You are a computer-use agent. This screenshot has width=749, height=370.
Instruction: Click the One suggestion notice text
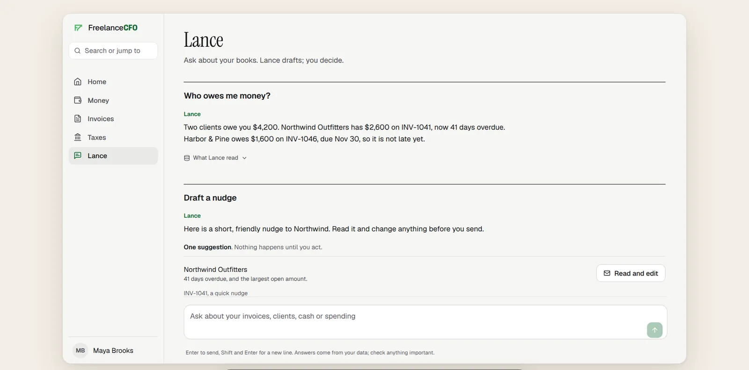coord(253,247)
